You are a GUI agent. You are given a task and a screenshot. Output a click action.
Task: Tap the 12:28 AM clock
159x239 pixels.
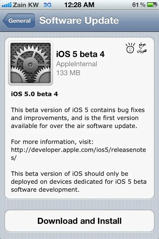point(79,5)
